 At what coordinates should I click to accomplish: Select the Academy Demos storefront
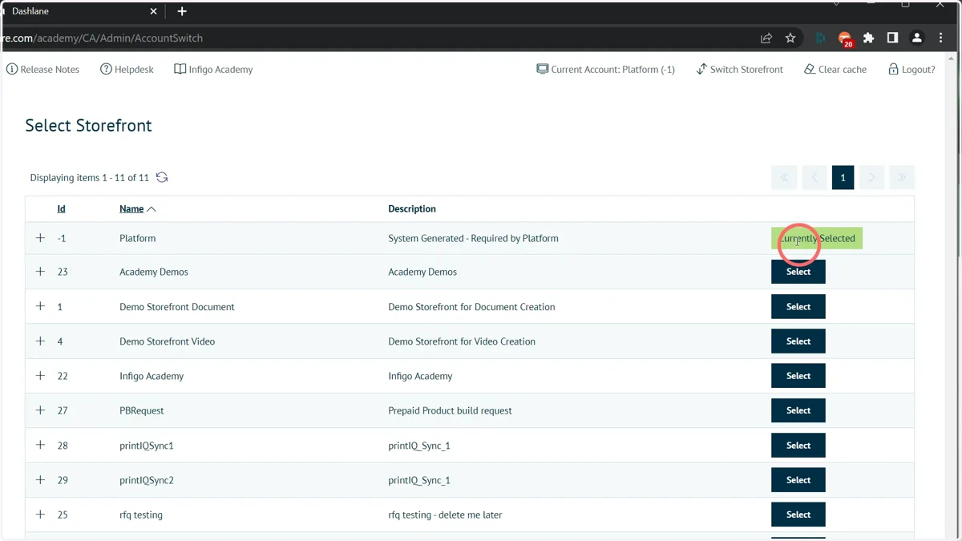point(798,272)
